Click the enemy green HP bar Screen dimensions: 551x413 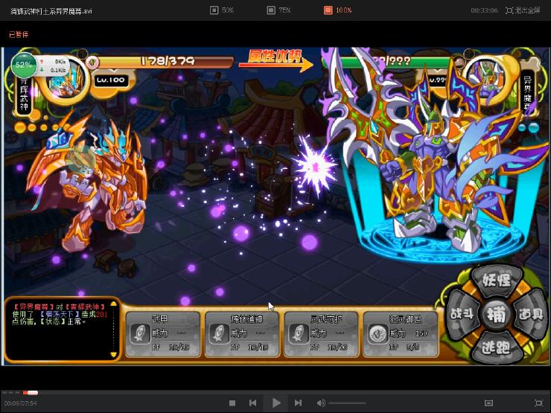pyautogui.click(x=386, y=62)
